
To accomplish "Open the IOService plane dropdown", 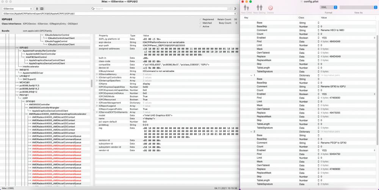I will click(17, 9).
